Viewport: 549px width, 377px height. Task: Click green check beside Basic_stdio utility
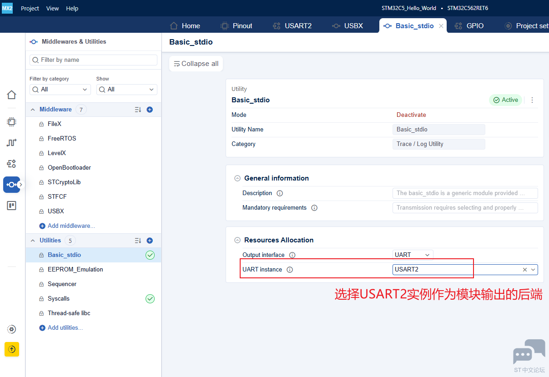(150, 255)
